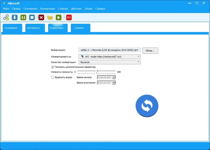
Task: Open the Опции menu
Action: pos(88,9)
